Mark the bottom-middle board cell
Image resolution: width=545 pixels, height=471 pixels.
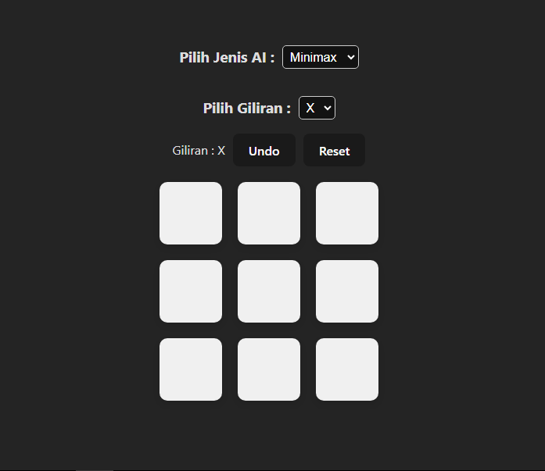coord(269,369)
